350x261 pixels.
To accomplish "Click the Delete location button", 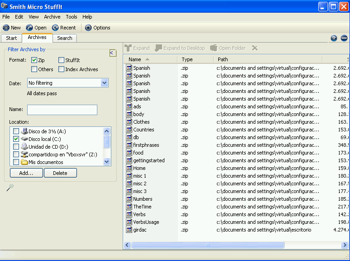I will 60,173.
